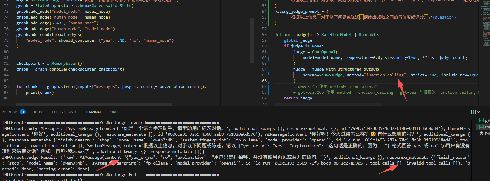Click line number 66 in right gutter
The height and width of the screenshot is (181, 490).
(264, 81)
